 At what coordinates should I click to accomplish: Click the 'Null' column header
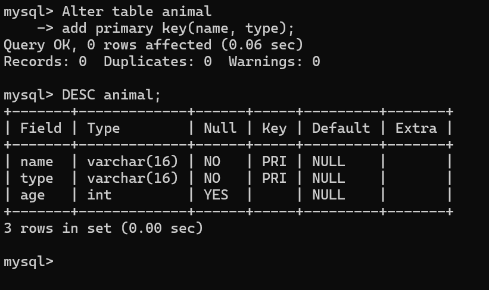pyautogui.click(x=220, y=129)
